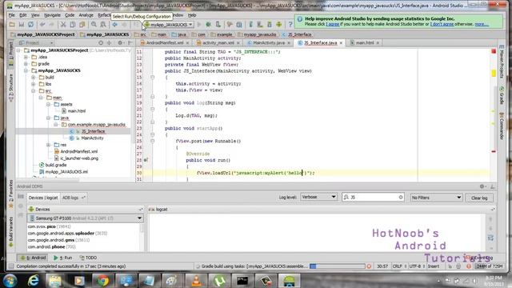Click the Debug bug icon
This screenshot has height=288, width=512.
tap(208, 25)
